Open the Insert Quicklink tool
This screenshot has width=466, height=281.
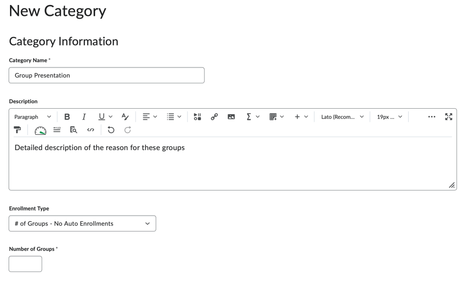coord(214,116)
